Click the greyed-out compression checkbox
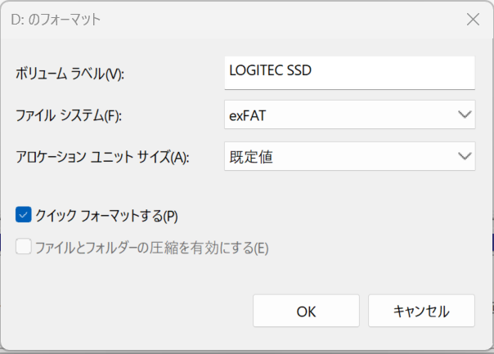This screenshot has width=494, height=354. [x=23, y=247]
